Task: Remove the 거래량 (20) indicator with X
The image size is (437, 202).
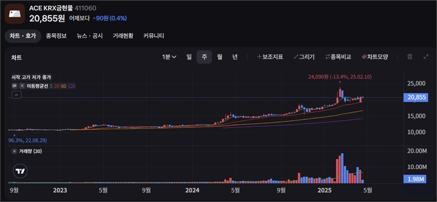Action: point(15,151)
